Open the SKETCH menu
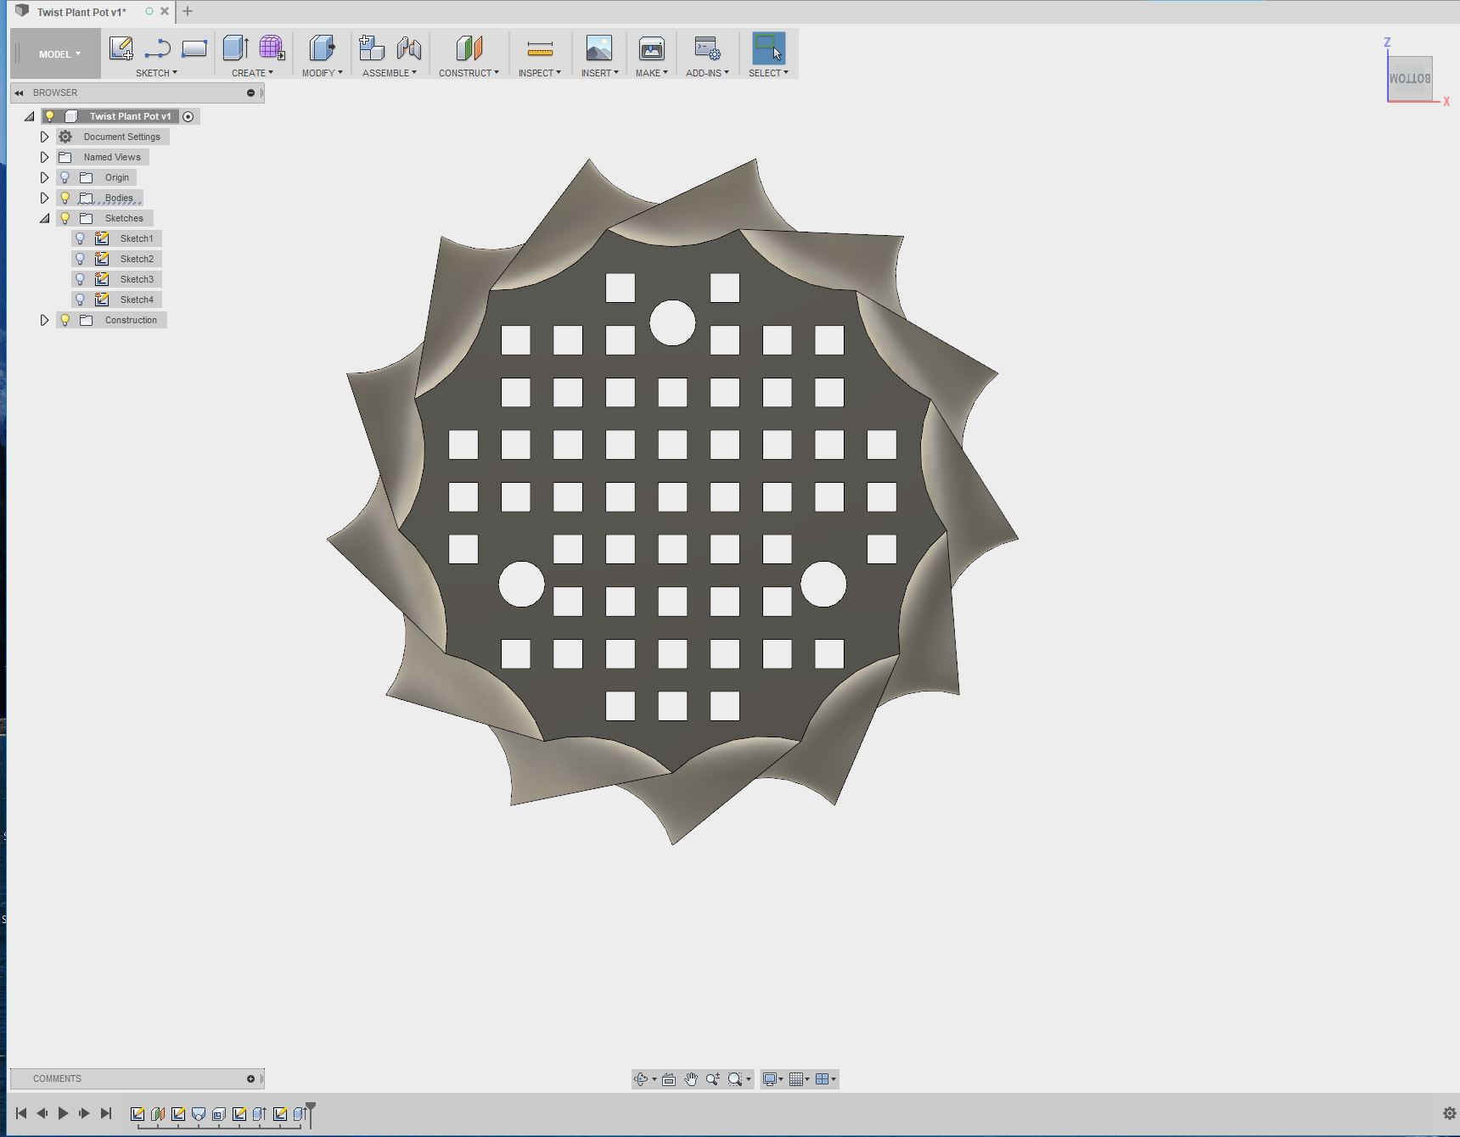Viewport: 1460px width, 1137px height. [156, 73]
